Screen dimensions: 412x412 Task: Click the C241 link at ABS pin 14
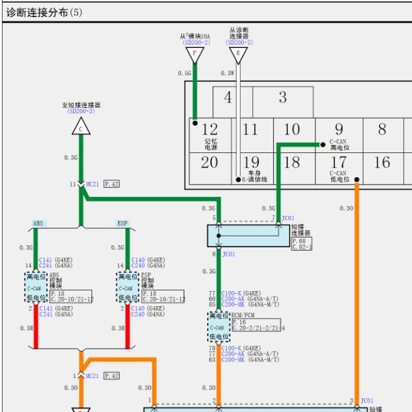click(x=46, y=266)
